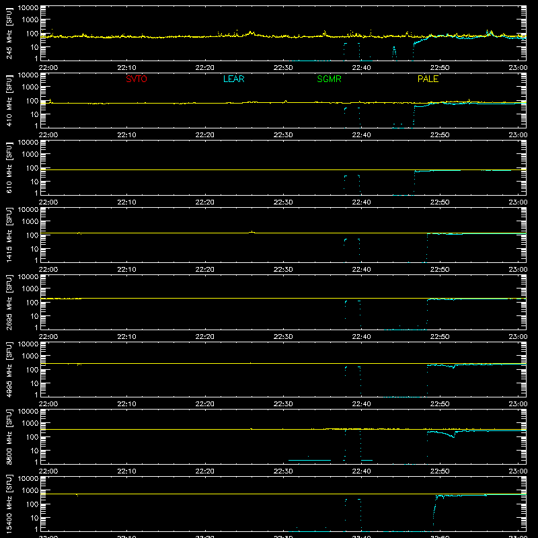Click 22:20 tick label below 410 MHz plot
Screen dimensions: 538x538
click(205, 135)
